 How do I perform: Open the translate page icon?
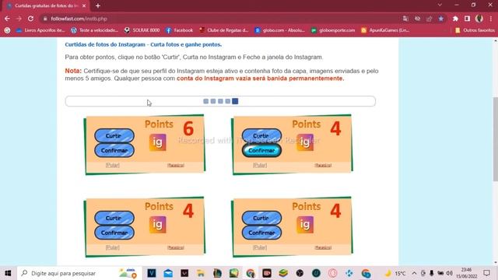click(x=405, y=19)
